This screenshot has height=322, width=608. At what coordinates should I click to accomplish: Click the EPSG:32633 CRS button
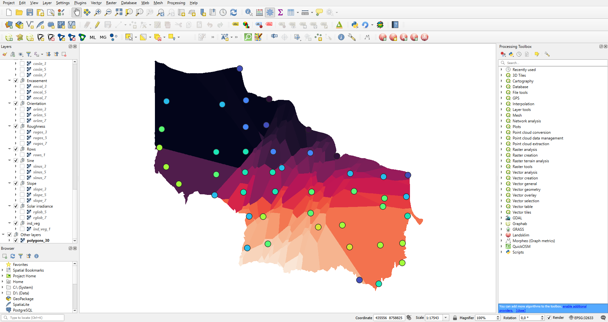click(x=581, y=318)
